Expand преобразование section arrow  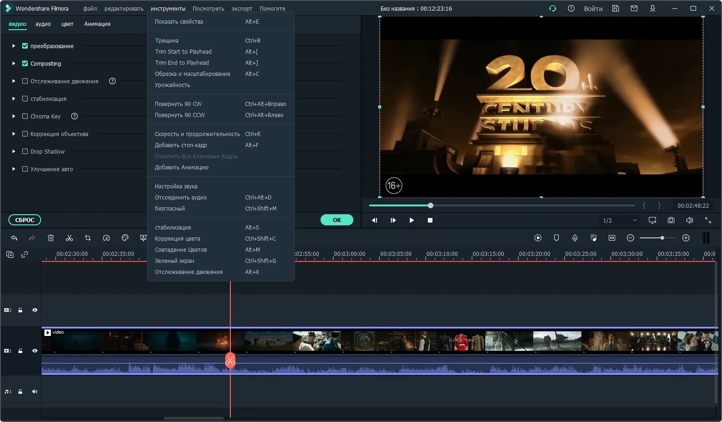click(13, 46)
